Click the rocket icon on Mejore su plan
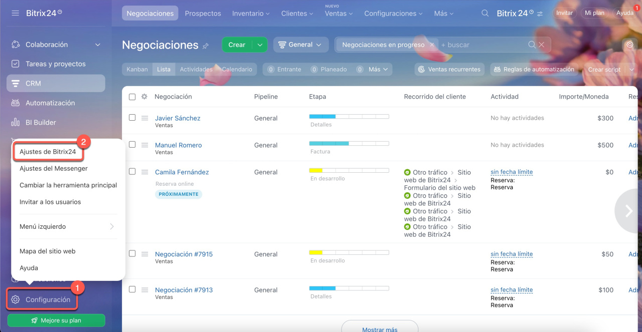This screenshot has height=332, width=642. [35, 320]
